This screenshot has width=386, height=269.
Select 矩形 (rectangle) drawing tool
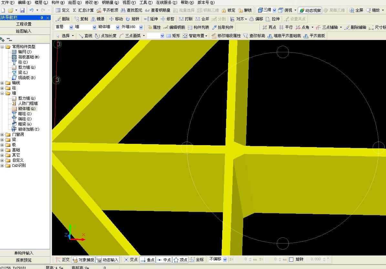pyautogui.click(x=173, y=36)
